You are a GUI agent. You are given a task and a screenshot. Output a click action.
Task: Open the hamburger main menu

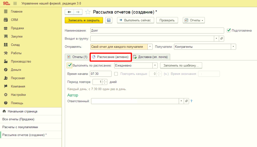coord(15,4)
